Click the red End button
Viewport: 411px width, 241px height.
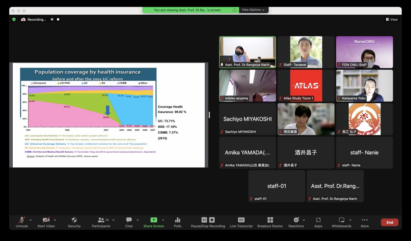(389, 222)
